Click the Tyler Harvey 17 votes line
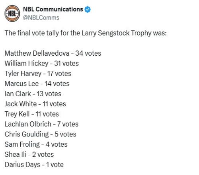This screenshot has height=175, width=199. (x=38, y=74)
